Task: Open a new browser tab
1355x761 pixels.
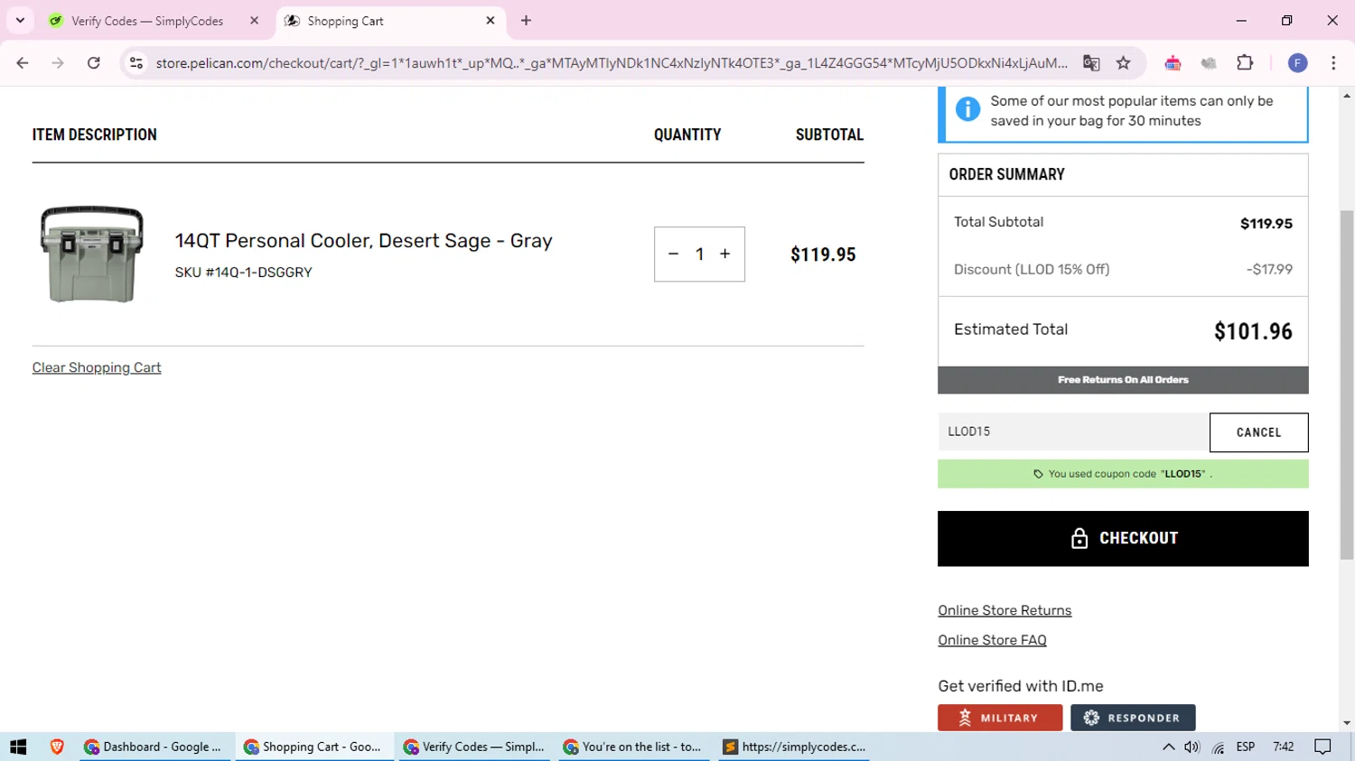Action: [x=526, y=21]
